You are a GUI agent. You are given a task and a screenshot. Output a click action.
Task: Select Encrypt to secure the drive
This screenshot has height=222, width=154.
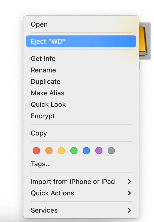pyautogui.click(x=43, y=116)
